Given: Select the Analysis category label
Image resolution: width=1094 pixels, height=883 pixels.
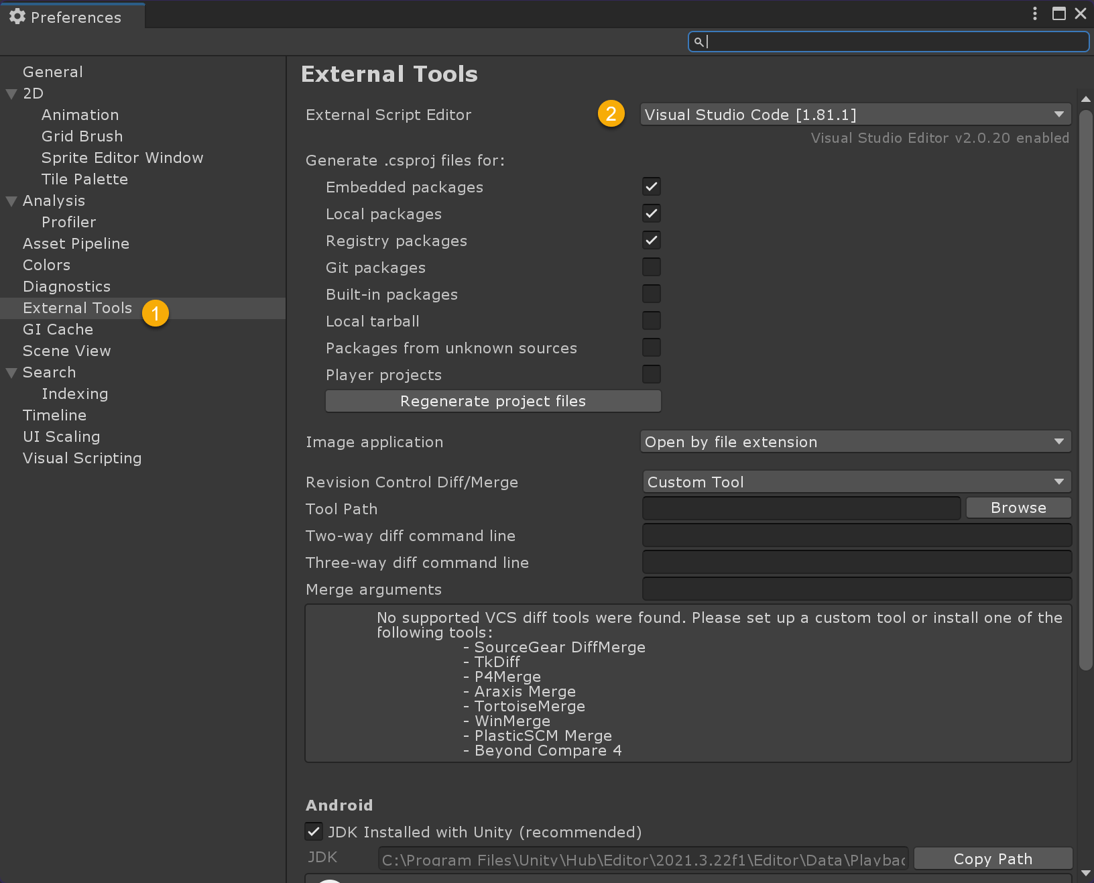Looking at the screenshot, I should 54,200.
